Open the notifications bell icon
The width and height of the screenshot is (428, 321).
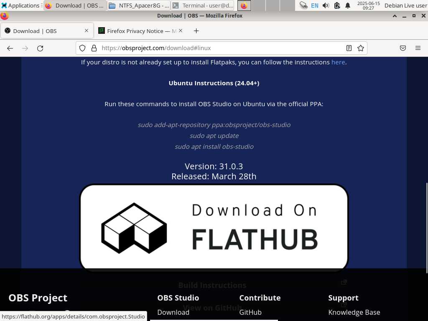click(348, 5)
